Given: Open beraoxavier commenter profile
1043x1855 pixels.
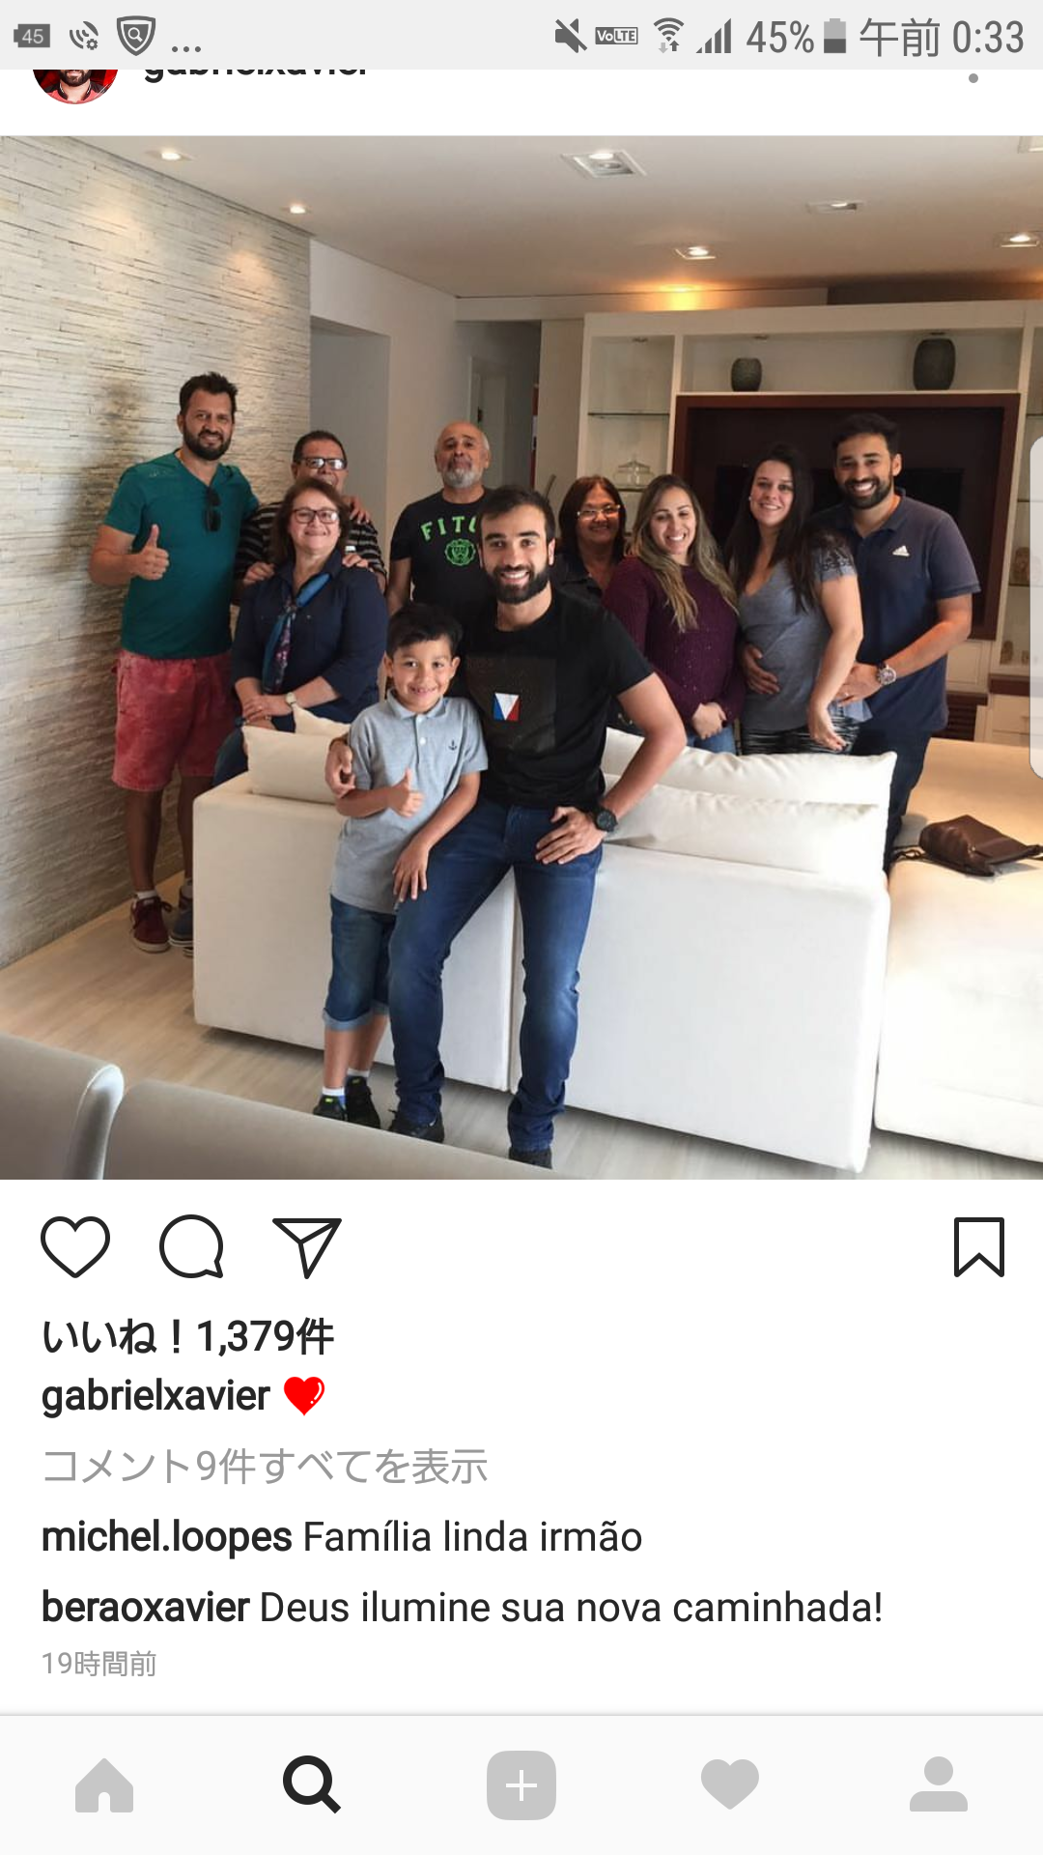Looking at the screenshot, I should 146,1608.
